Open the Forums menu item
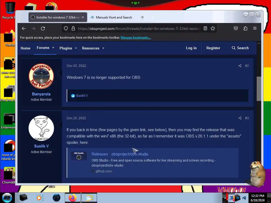Viewport: 271px width, 203px height. pos(43,48)
